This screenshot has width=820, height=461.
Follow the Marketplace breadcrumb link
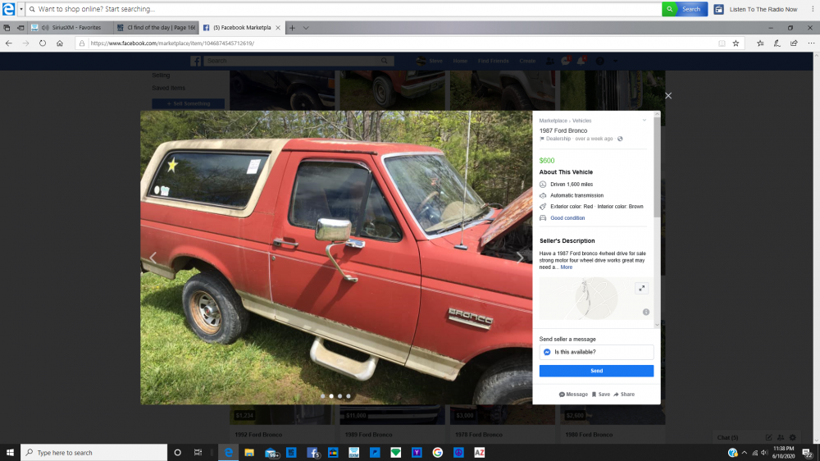tap(553, 121)
